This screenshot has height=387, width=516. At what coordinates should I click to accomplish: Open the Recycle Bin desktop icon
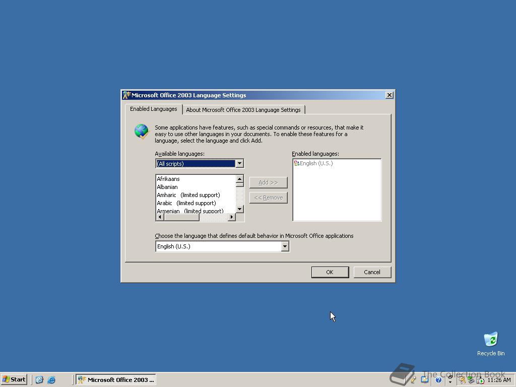(x=491, y=344)
